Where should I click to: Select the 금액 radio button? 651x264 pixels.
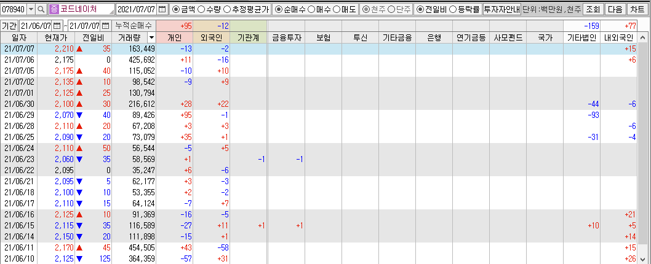pos(175,9)
